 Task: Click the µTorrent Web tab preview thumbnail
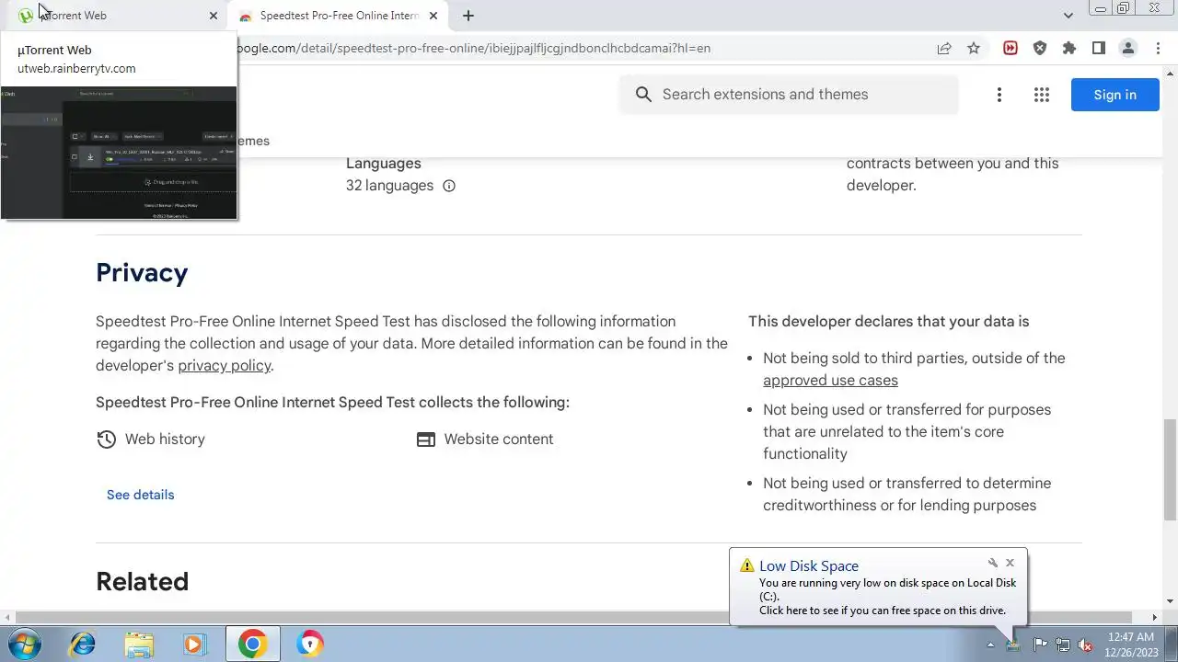coord(119,153)
